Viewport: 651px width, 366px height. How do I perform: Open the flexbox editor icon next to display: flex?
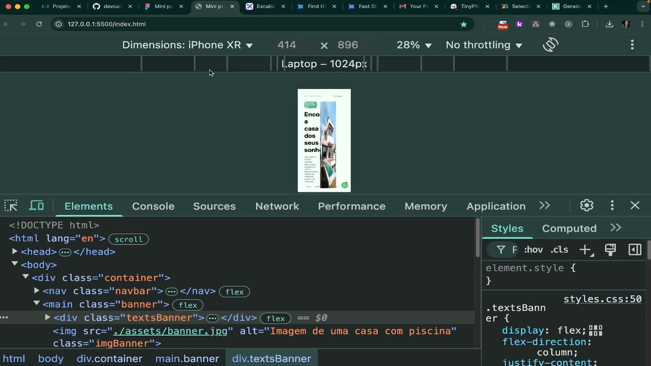[595, 330]
